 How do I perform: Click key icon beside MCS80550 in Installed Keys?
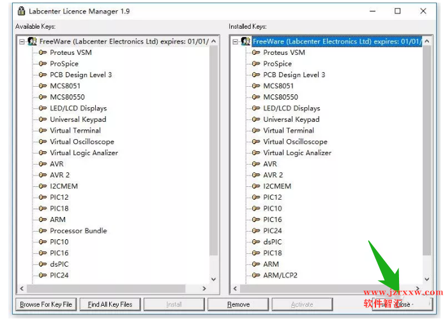tap(256, 97)
